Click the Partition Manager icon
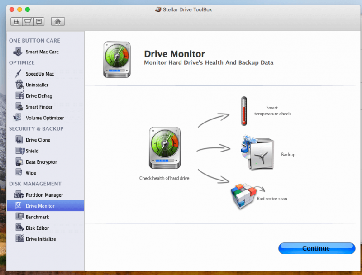The width and height of the screenshot is (362, 275). tap(19, 194)
